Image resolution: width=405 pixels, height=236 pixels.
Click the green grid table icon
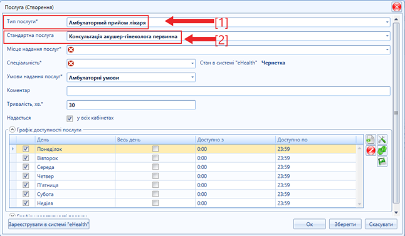click(x=382, y=162)
